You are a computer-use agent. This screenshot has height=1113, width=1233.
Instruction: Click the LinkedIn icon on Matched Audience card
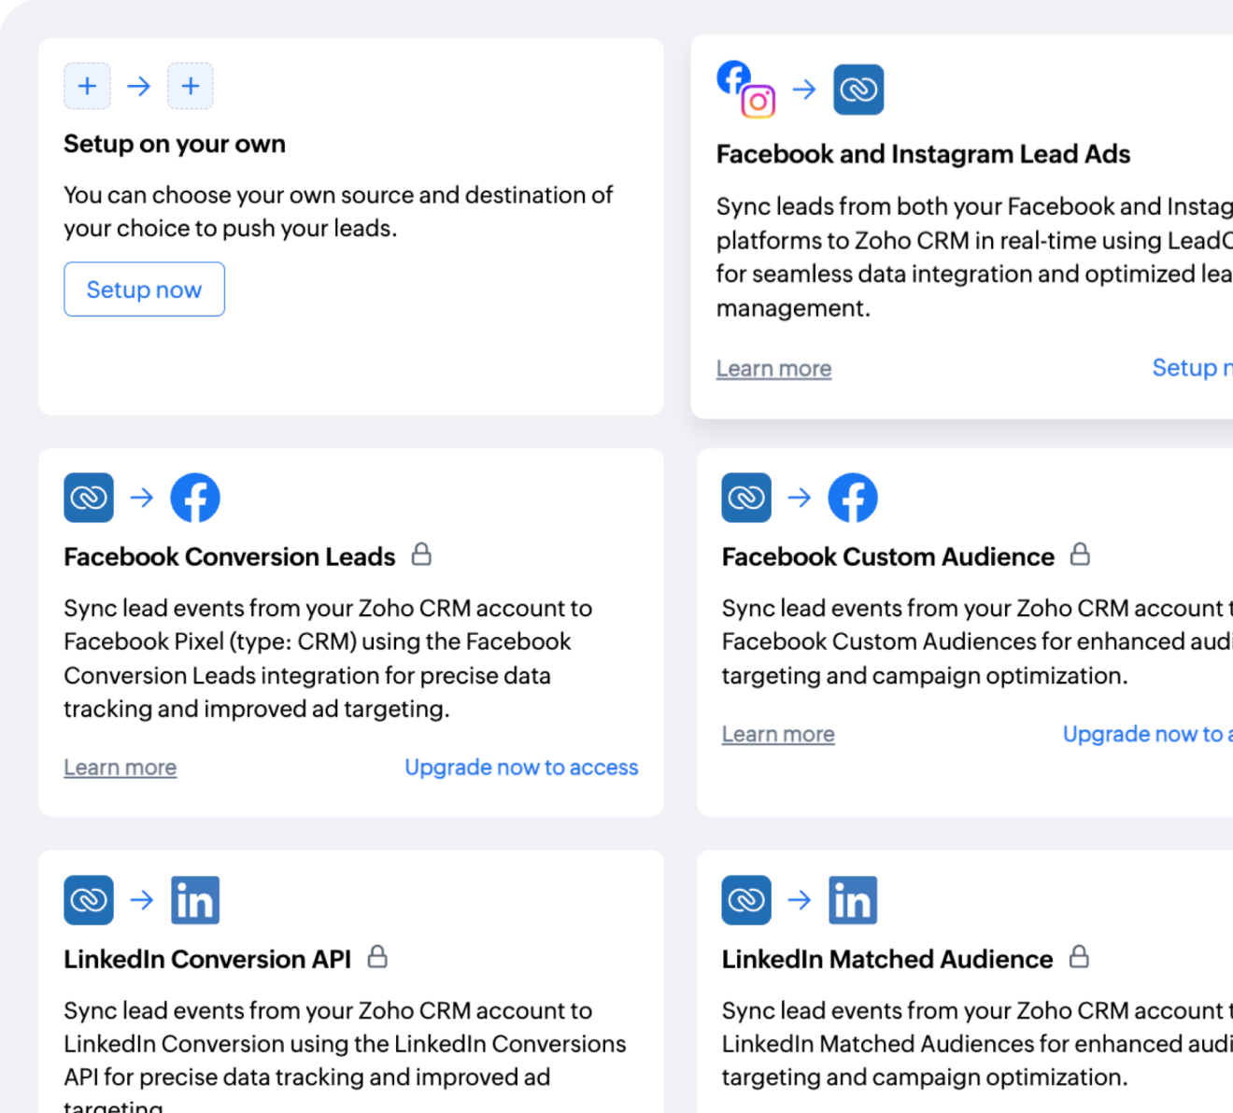[x=853, y=899]
